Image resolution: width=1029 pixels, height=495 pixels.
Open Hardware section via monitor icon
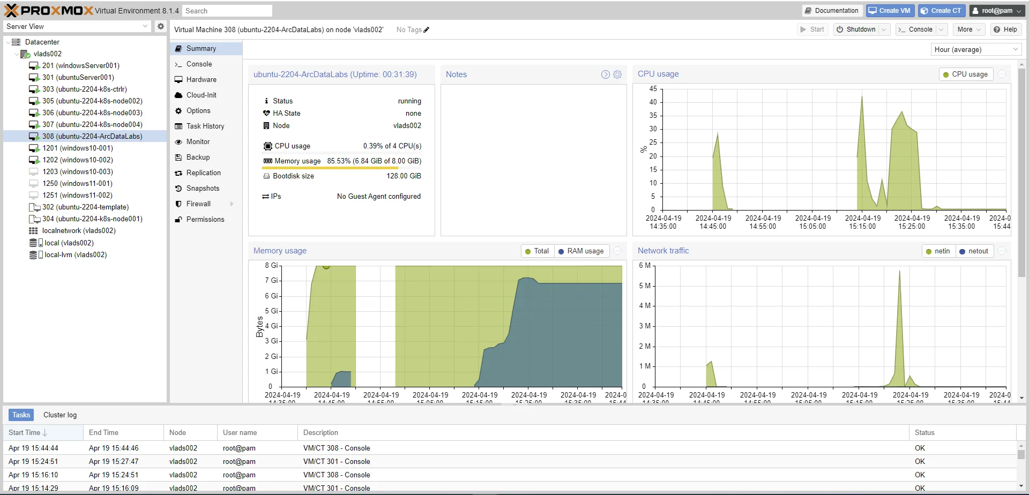pyautogui.click(x=178, y=79)
